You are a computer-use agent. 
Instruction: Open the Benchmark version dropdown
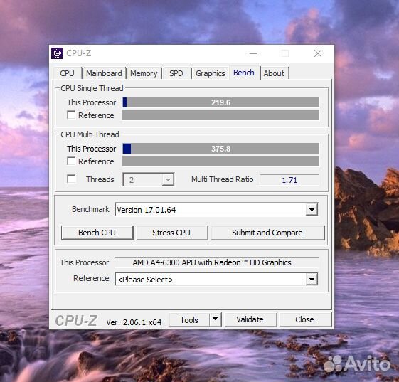click(x=216, y=210)
